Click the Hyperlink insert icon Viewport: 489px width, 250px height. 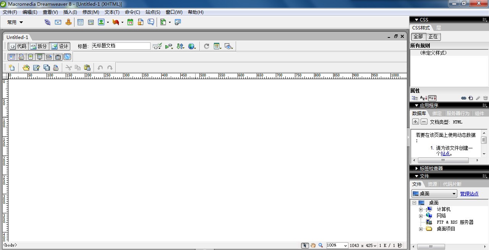47,22
